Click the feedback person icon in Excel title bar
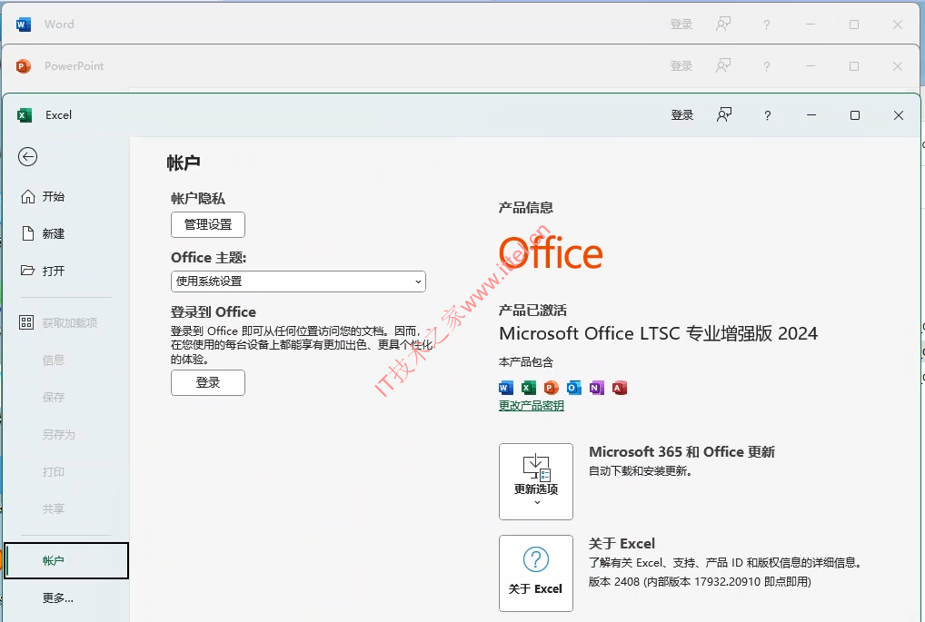The height and width of the screenshot is (622, 925). click(724, 115)
